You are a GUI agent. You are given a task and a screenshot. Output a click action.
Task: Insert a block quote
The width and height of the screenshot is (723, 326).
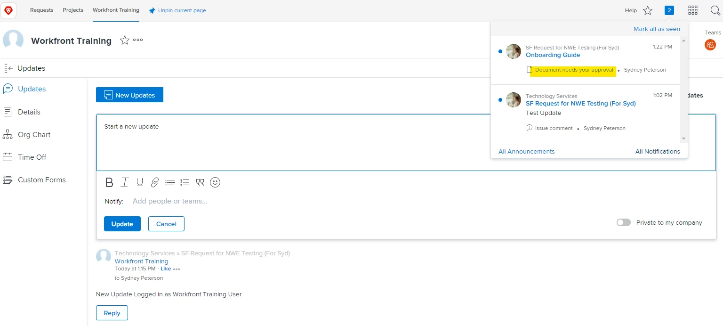tap(200, 182)
